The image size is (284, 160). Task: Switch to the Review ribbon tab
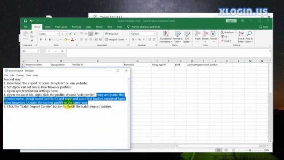[x=99, y=27]
